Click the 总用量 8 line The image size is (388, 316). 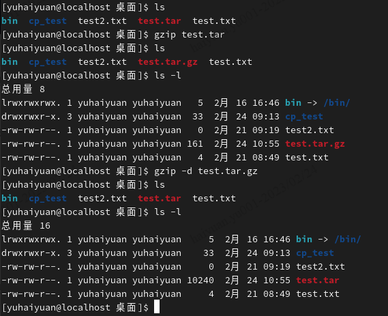point(23,89)
